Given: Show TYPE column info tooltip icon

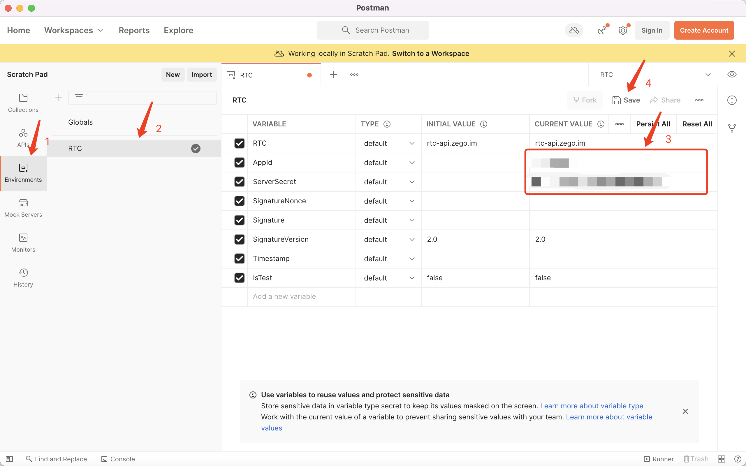Looking at the screenshot, I should (387, 124).
